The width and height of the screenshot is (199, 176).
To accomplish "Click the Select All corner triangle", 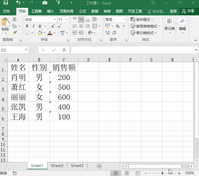I will coord(5,59).
